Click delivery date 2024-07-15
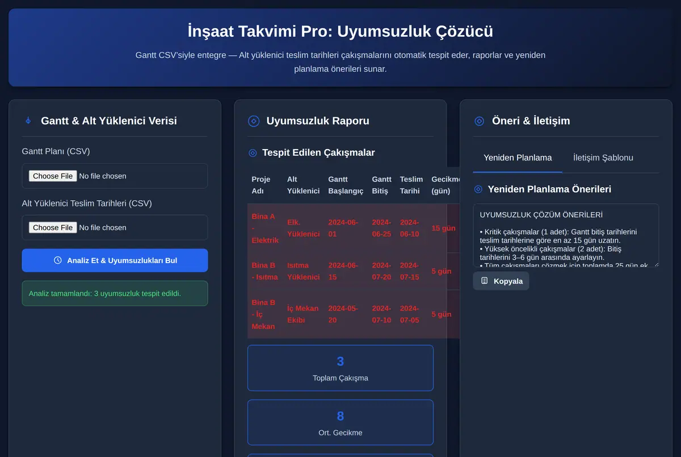 (x=411, y=271)
